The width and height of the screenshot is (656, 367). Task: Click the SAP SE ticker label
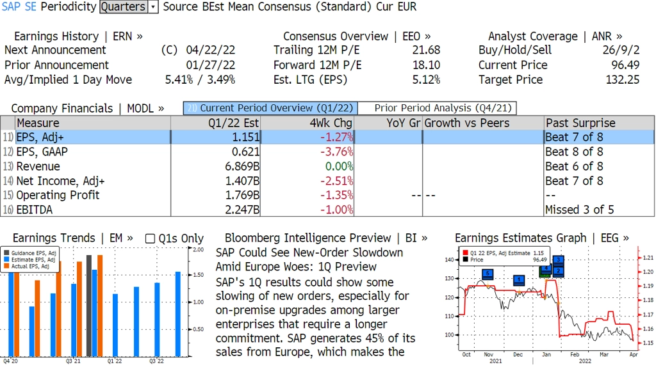pyautogui.click(x=19, y=6)
